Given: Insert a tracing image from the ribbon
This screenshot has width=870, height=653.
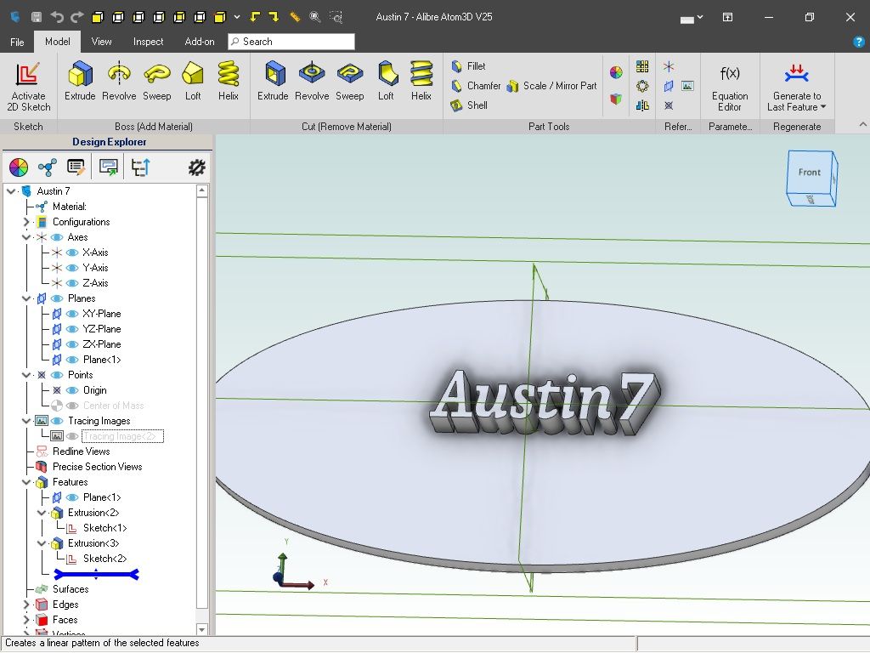Looking at the screenshot, I should coord(687,86).
